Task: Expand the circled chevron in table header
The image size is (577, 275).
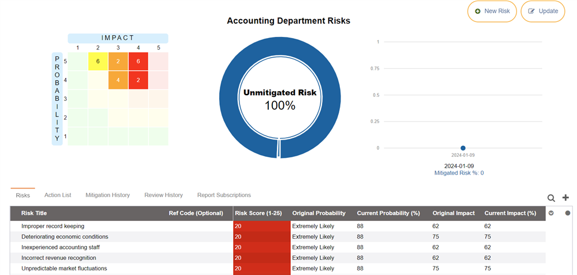Action: (x=551, y=213)
